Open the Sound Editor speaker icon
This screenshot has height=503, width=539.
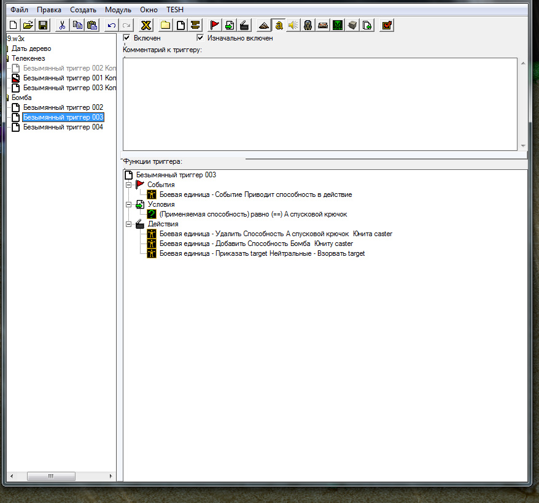293,25
